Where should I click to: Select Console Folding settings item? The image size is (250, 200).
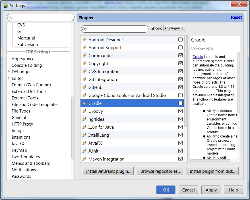pyautogui.click(x=27, y=65)
